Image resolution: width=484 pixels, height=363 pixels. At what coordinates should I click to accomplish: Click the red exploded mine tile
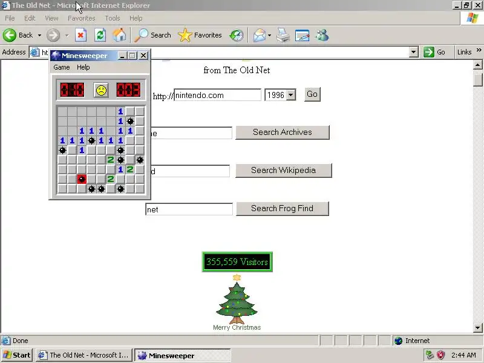click(82, 179)
